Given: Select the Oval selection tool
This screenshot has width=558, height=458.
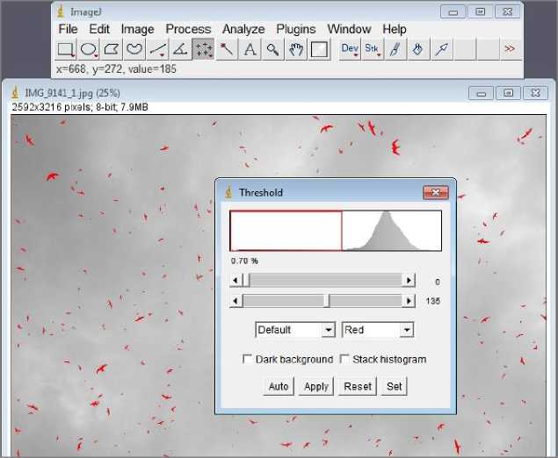Looking at the screenshot, I should 89,49.
